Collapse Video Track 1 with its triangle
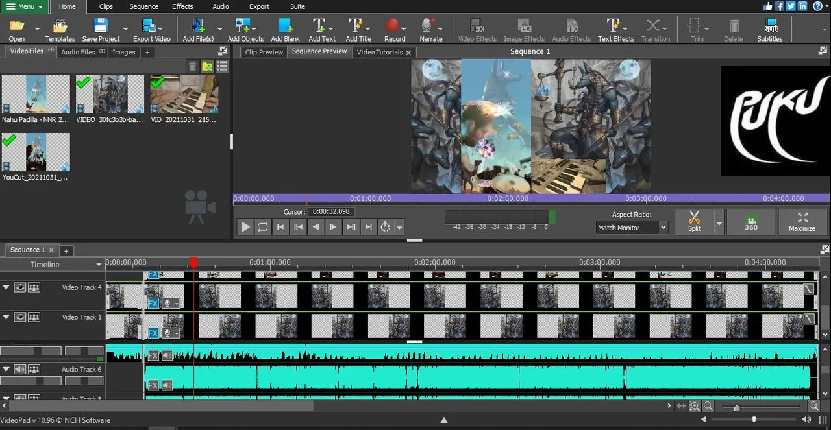 tap(6, 317)
